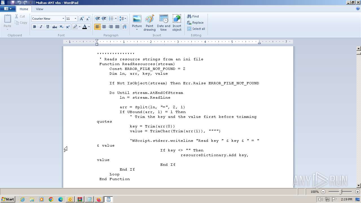Select Center text alignment

tap(104, 27)
